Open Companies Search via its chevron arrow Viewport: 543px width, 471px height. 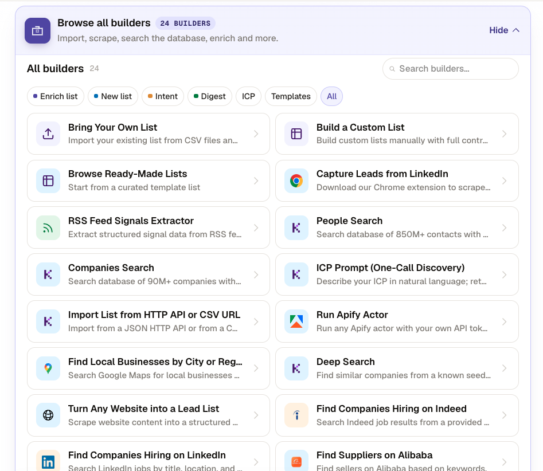pyautogui.click(x=256, y=275)
